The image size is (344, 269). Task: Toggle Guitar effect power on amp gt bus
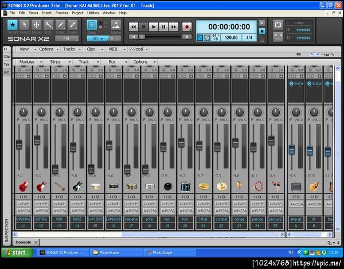click(x=291, y=84)
